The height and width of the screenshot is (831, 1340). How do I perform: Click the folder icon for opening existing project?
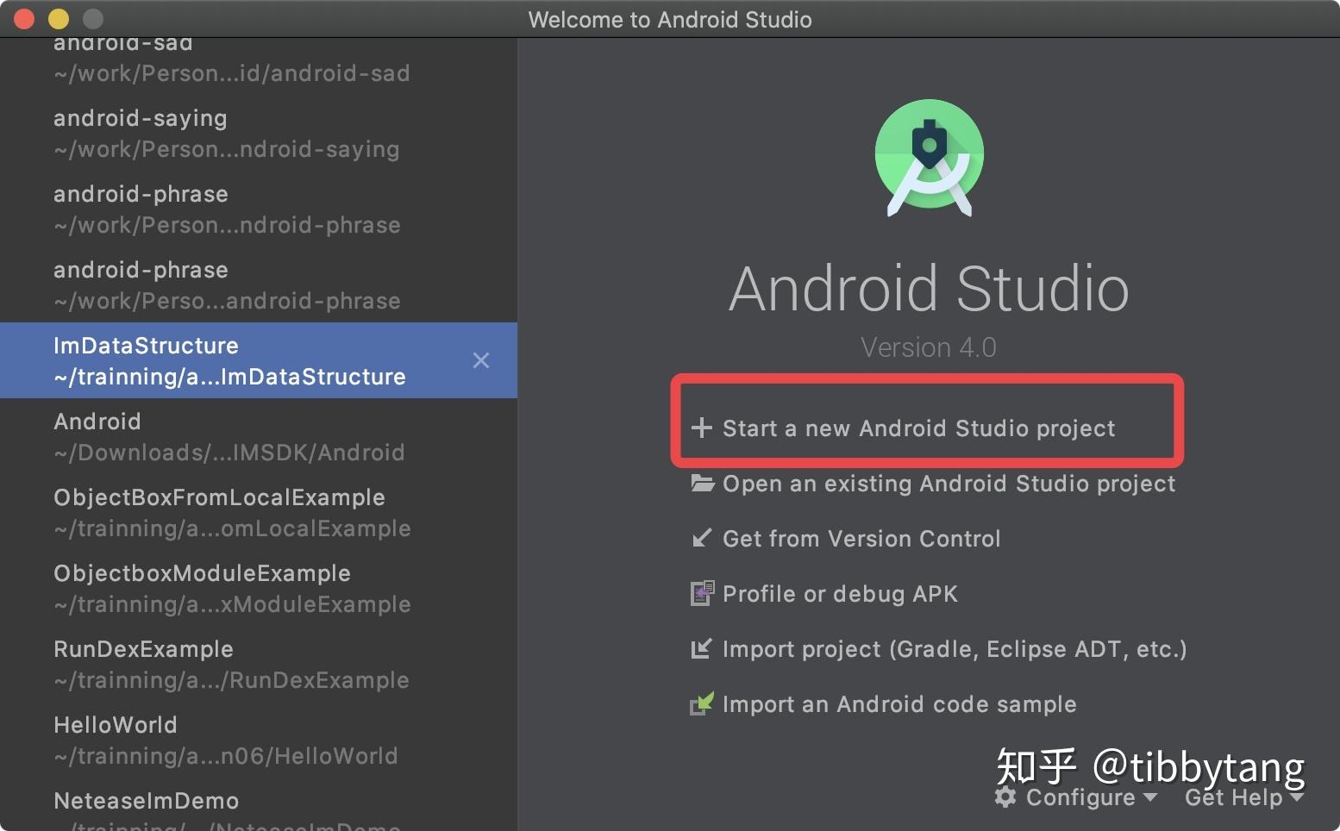tap(701, 484)
